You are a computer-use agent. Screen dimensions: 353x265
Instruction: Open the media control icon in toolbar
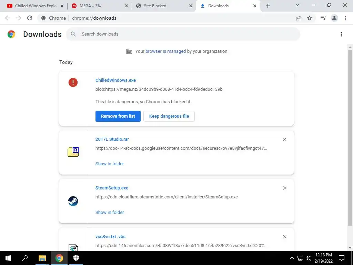[x=323, y=18]
